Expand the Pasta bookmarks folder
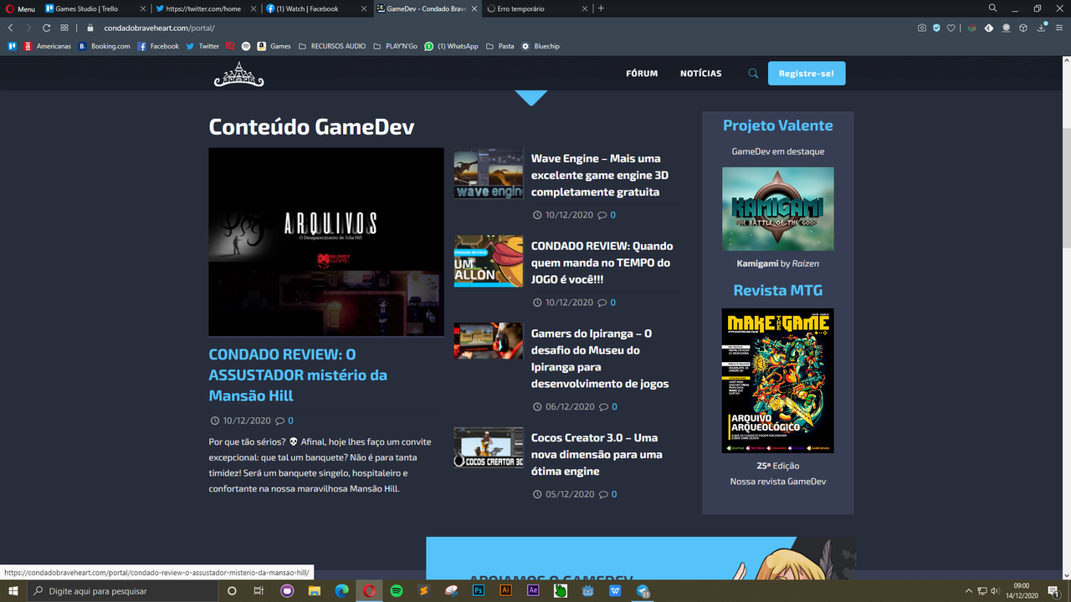The width and height of the screenshot is (1071, 602). (500, 46)
